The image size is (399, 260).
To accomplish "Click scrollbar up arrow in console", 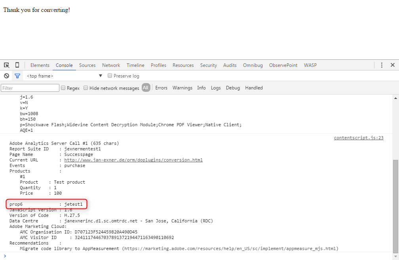I will [x=395, y=98].
